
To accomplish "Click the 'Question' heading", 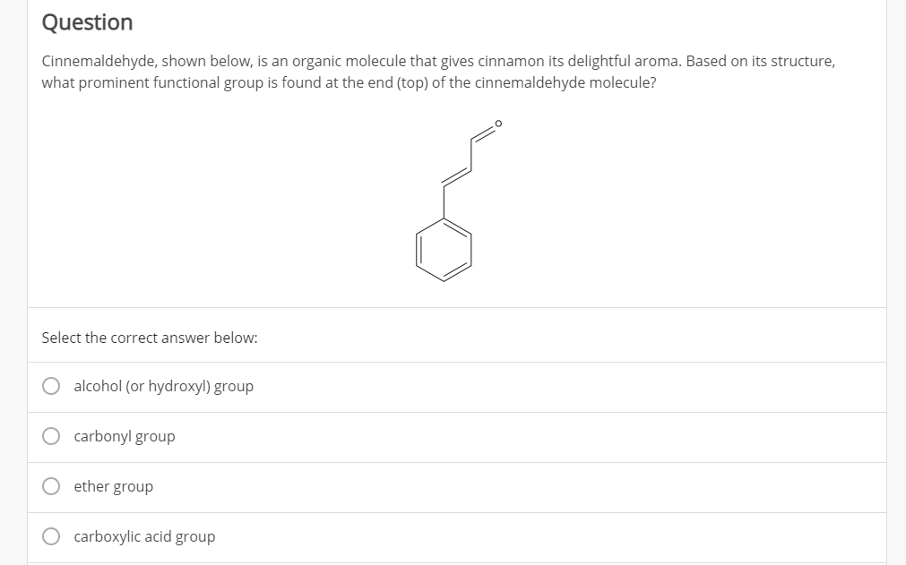I will (87, 22).
